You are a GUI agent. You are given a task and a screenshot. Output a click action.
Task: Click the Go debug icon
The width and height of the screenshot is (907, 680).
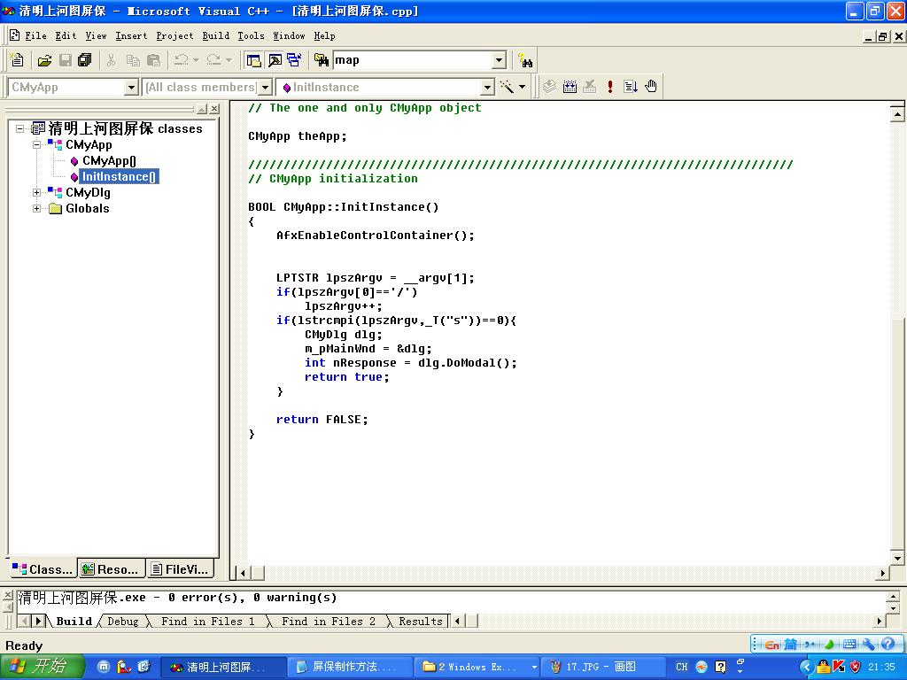(631, 87)
